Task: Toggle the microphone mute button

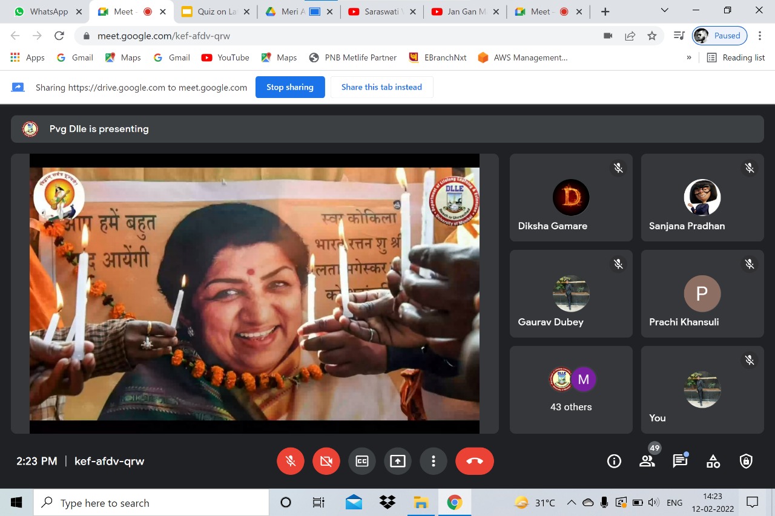Action: click(291, 461)
